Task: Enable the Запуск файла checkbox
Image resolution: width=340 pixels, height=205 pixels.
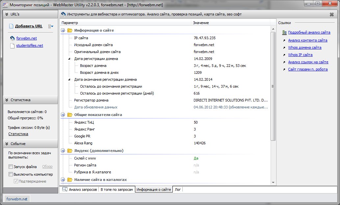Action: (11, 167)
